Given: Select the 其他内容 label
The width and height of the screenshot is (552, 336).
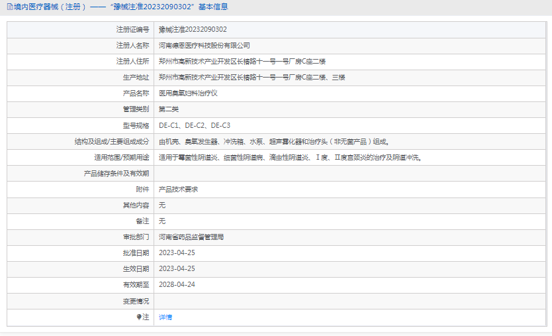Looking at the screenshot, I should (136, 205).
